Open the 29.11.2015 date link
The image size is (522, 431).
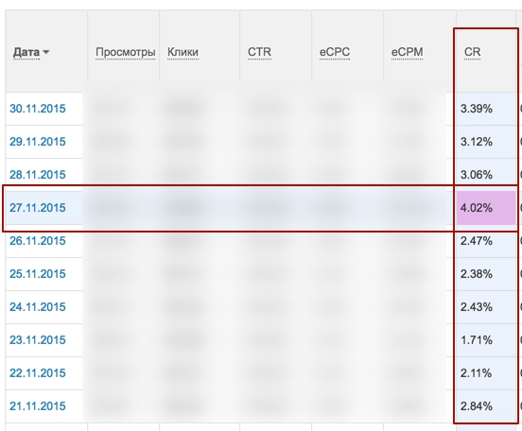38,142
